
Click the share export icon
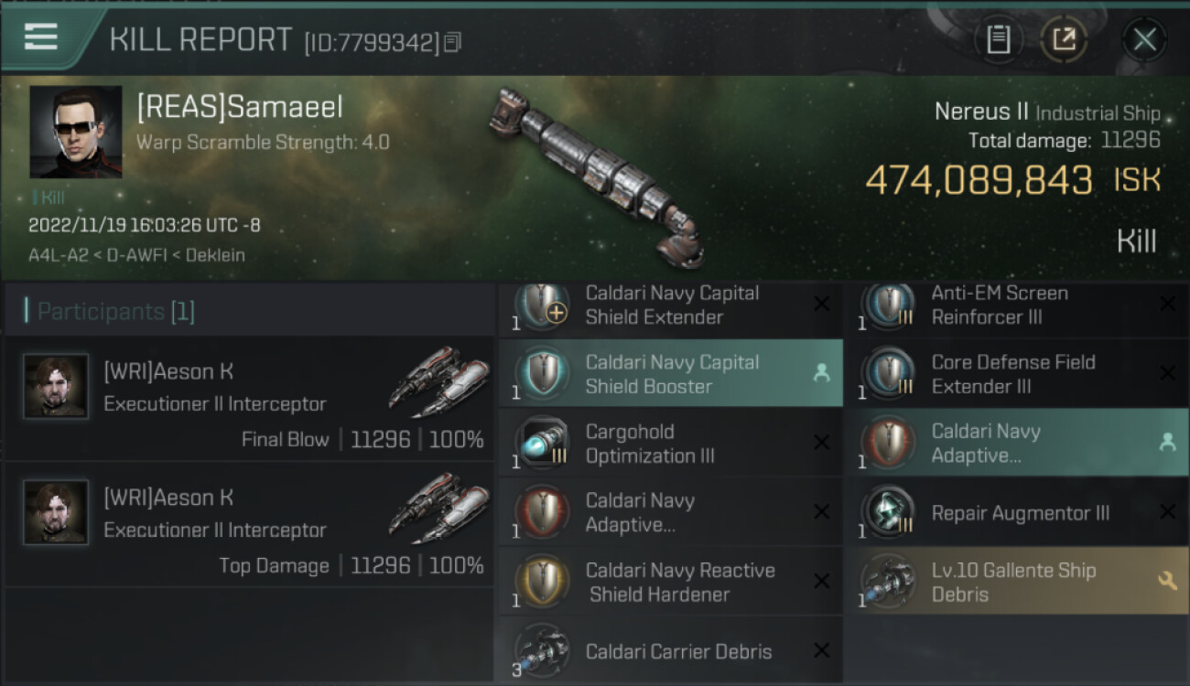pyautogui.click(x=1064, y=39)
